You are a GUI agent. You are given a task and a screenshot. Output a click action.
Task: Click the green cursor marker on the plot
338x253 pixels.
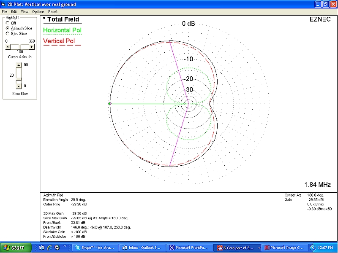tap(110, 103)
